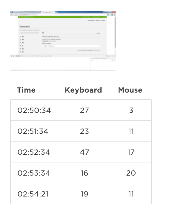This screenshot has width=178, height=218.
Task: Sort by the Time column header
Action: tap(26, 90)
